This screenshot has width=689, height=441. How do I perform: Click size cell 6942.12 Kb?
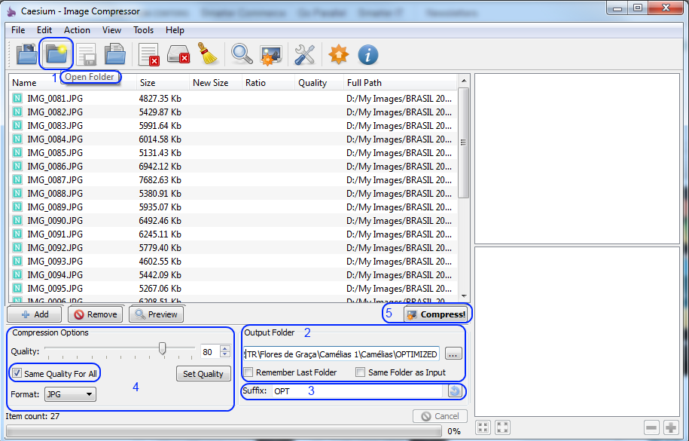[x=160, y=167]
